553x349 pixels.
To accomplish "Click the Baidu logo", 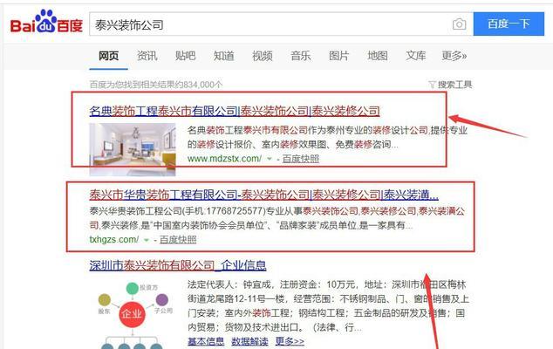I will point(46,22).
